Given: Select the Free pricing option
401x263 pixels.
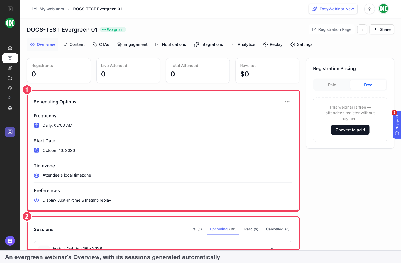Looking at the screenshot, I should (368, 85).
